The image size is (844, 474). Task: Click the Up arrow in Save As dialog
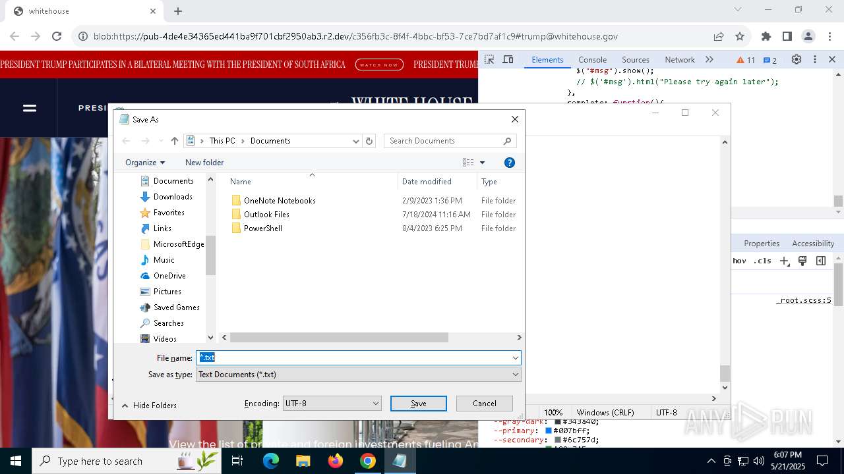[175, 141]
